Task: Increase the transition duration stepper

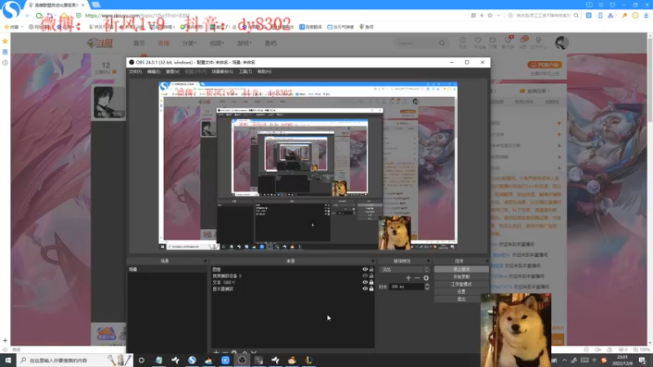Action: point(427,285)
